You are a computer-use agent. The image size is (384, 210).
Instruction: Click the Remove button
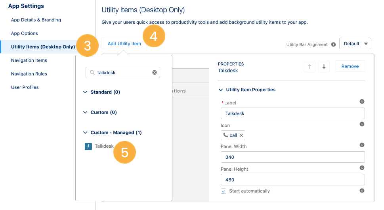click(350, 66)
